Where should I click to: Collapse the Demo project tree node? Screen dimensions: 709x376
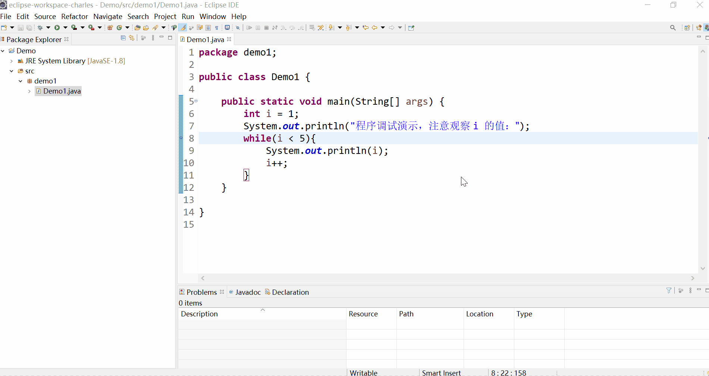pyautogui.click(x=3, y=51)
